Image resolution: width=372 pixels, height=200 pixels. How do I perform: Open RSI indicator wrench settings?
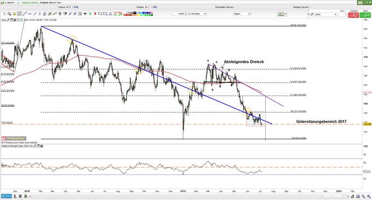35,146
